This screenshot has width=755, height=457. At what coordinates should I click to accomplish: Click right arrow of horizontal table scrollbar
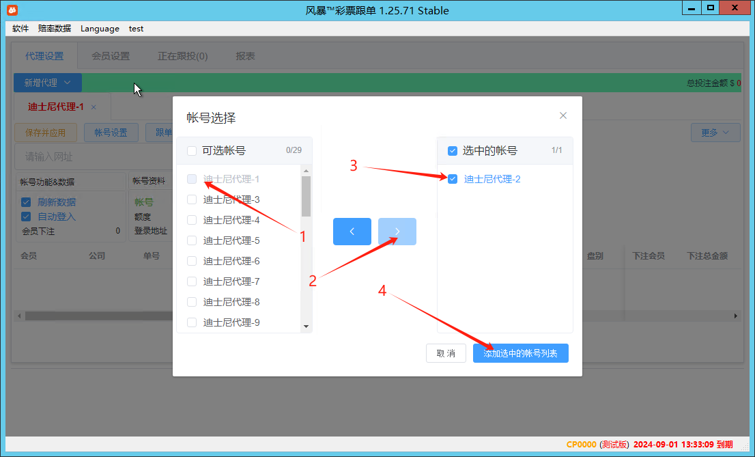[735, 316]
